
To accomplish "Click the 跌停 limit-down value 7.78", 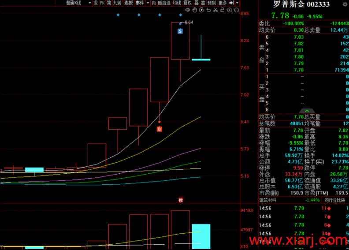I will [343, 168].
